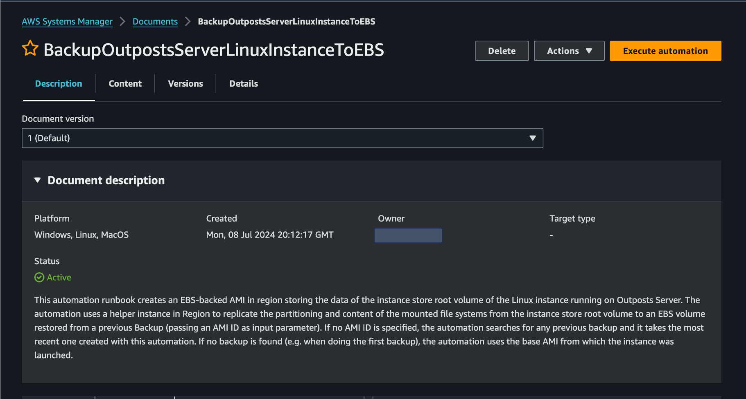Screen dimensions: 746x399
Task: Open the Actions dropdown menu
Action: tap(569, 51)
